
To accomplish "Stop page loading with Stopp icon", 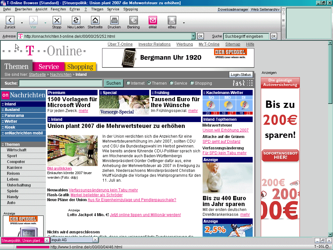I will coord(57,21).
